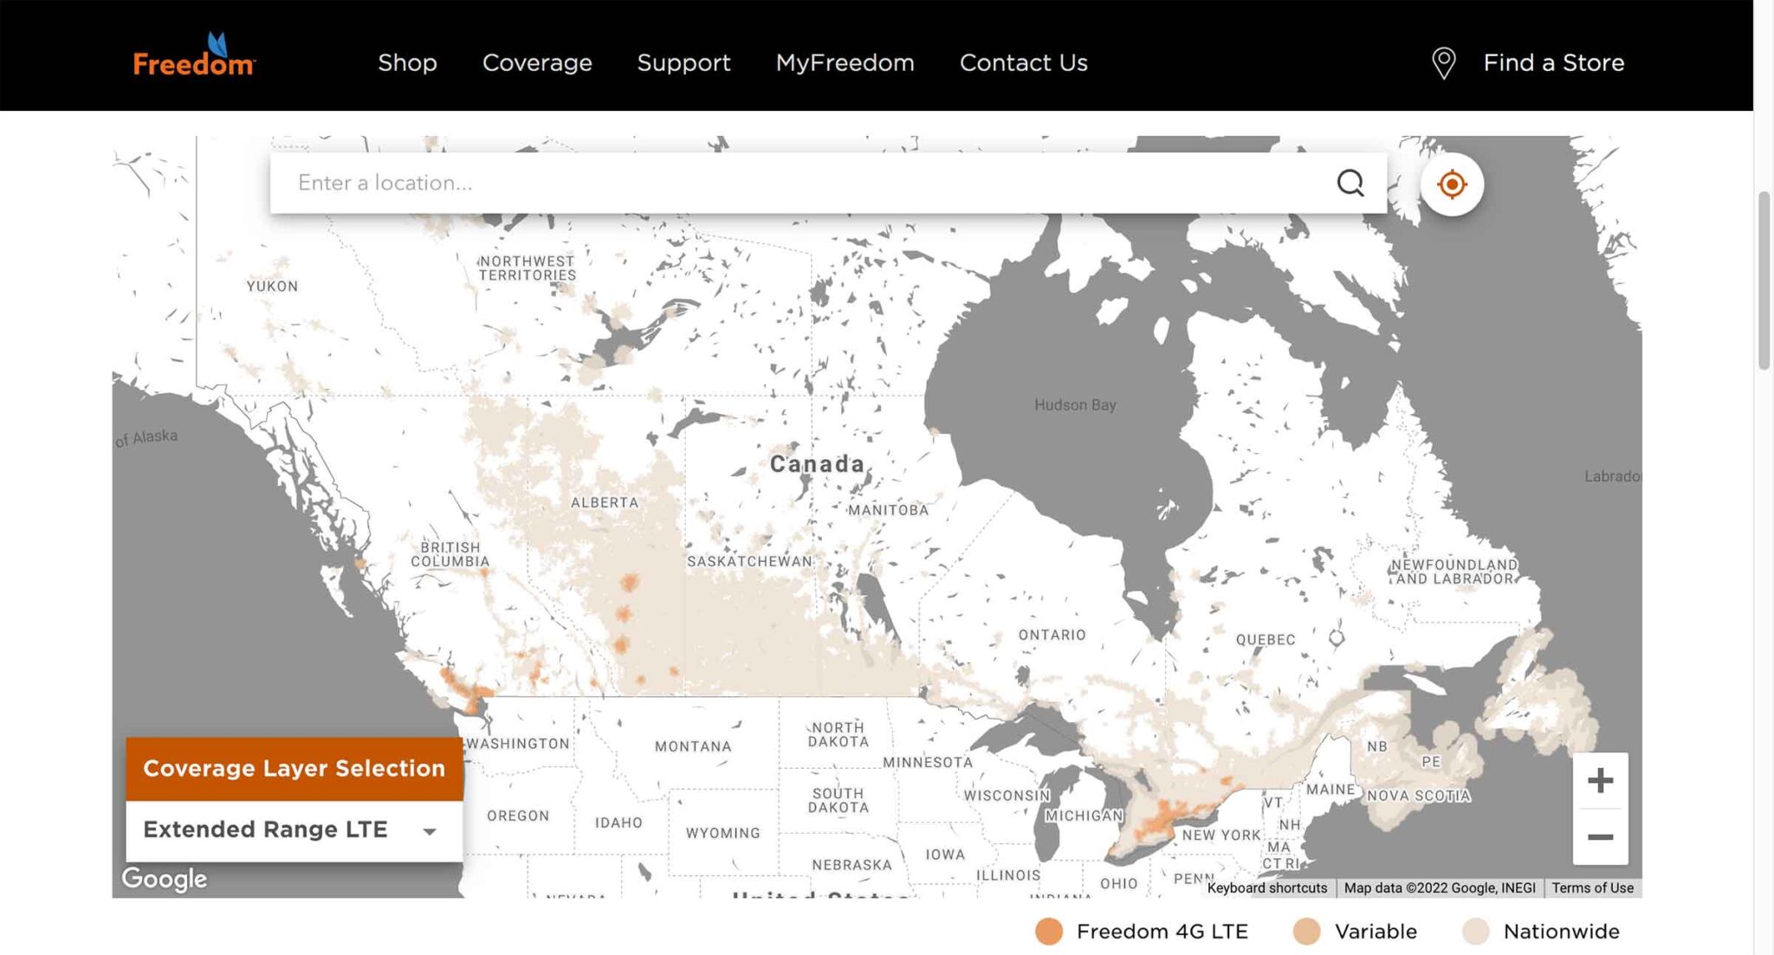Go to the Support page
Image resolution: width=1774 pixels, height=955 pixels.
tap(683, 62)
